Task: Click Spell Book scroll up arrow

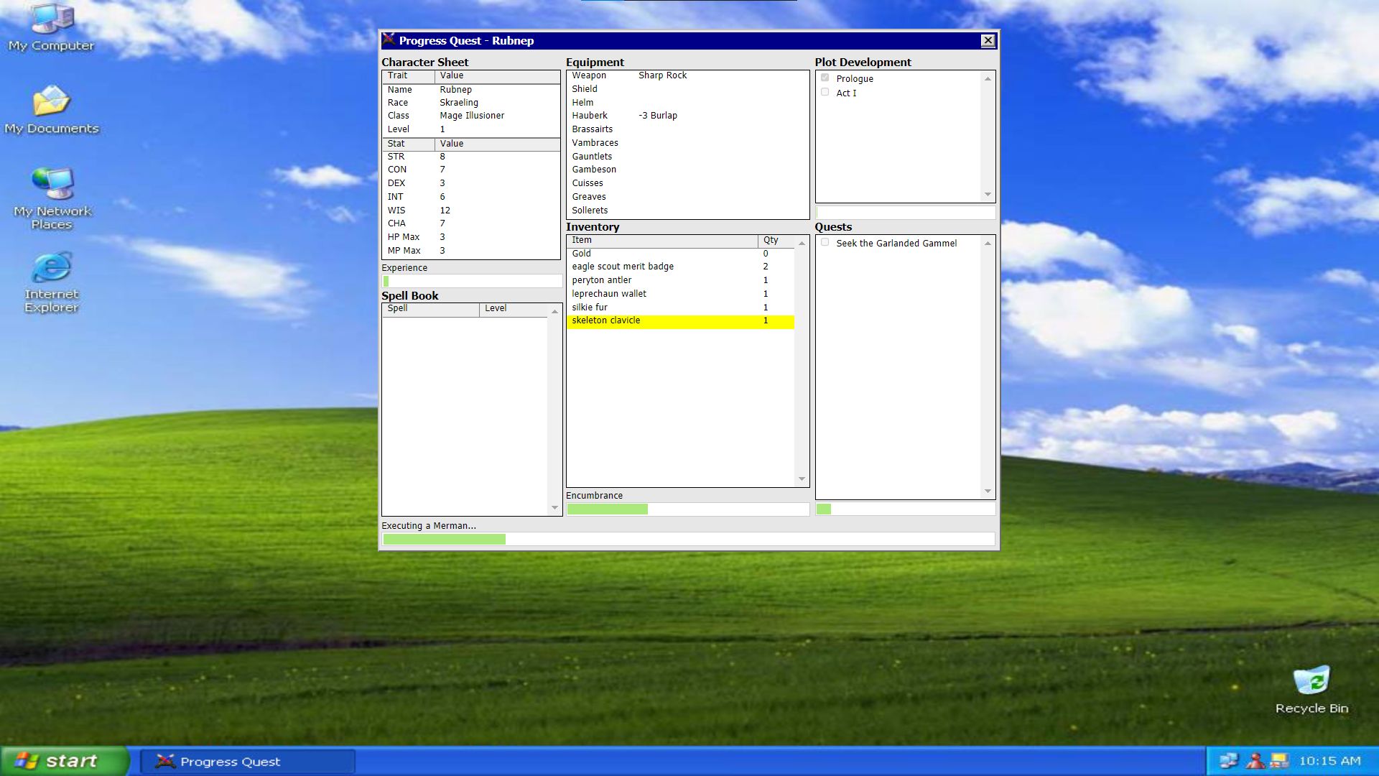Action: click(x=554, y=311)
